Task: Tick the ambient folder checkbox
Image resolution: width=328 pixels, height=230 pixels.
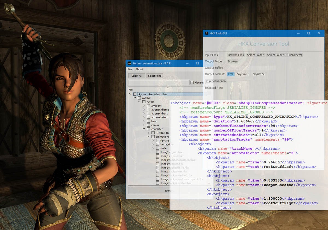Action: coord(148,106)
